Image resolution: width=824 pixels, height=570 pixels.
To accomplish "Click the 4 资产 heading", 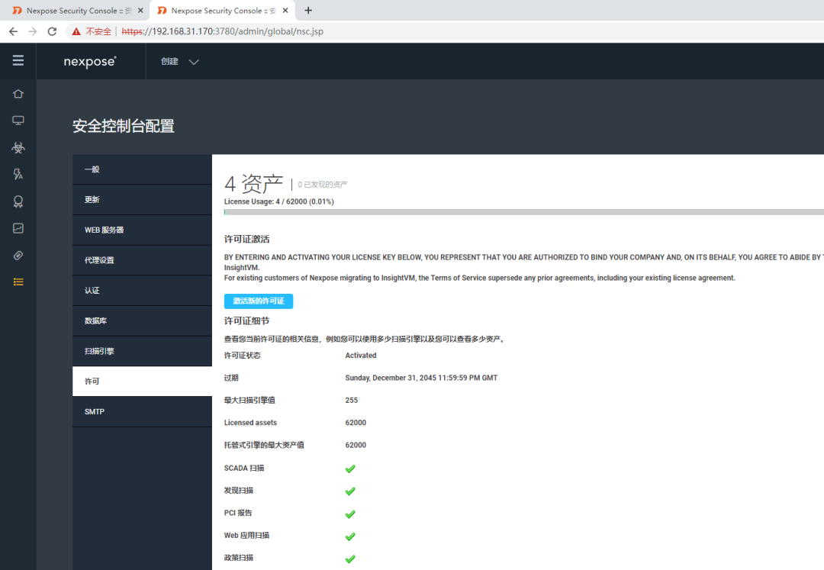I will [x=254, y=184].
